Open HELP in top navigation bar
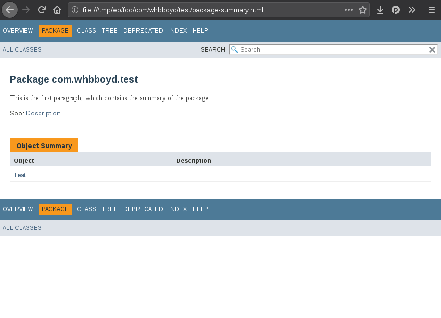441x318 pixels. [x=200, y=31]
